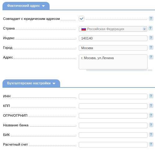Focus the Город field with Москва
Screen dimensions: 155x150
[113, 48]
